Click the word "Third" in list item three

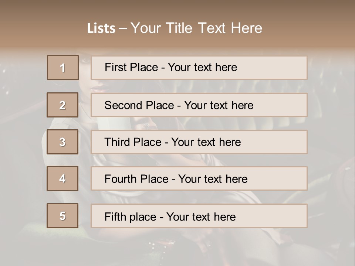point(117,142)
